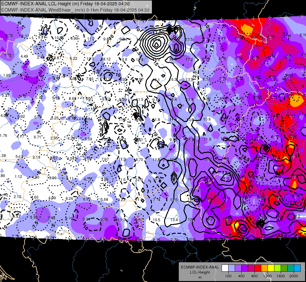Image resolution: width=306 pixels, height=282 pixels.
Task: Click the map value 13.8
Action: point(190,99)
